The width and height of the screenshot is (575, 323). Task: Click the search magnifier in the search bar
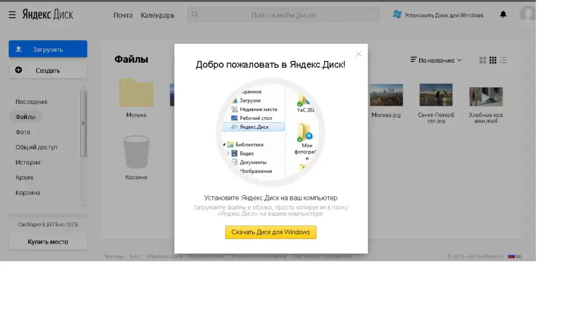[194, 15]
